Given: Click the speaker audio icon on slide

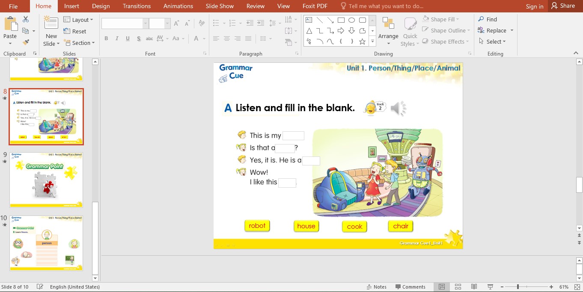Looking at the screenshot, I should 398,109.
